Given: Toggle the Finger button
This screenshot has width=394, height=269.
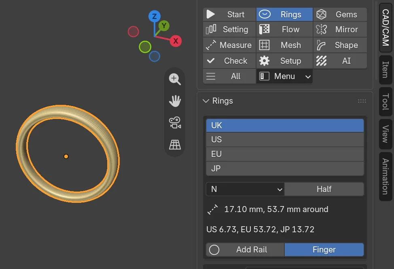Looking at the screenshot, I should (x=324, y=250).
